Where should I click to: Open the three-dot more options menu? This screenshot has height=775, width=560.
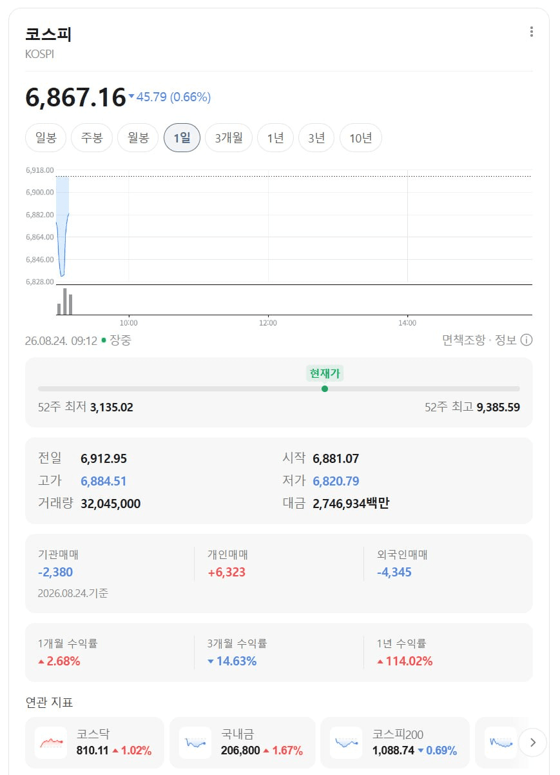coord(531,32)
